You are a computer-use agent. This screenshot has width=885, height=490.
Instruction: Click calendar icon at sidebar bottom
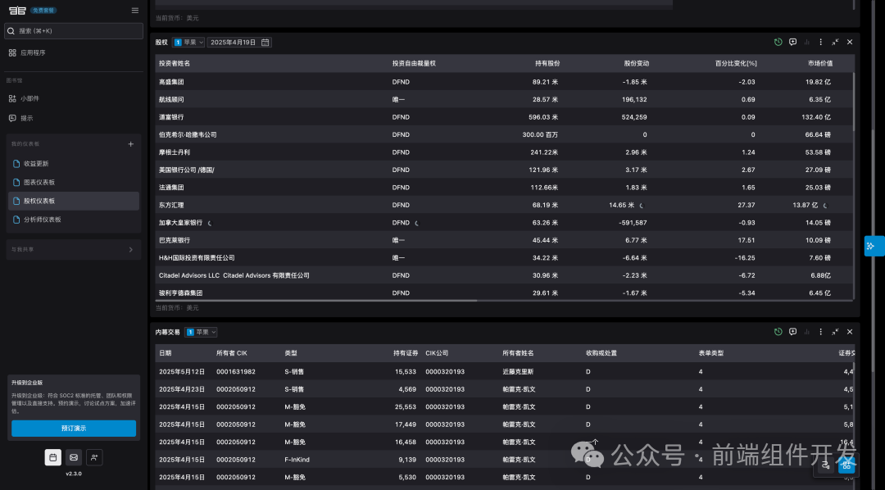coord(53,457)
